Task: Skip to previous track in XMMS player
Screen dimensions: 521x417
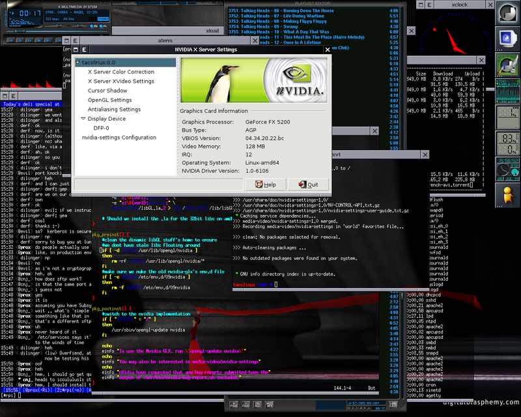Action: tap(11, 40)
